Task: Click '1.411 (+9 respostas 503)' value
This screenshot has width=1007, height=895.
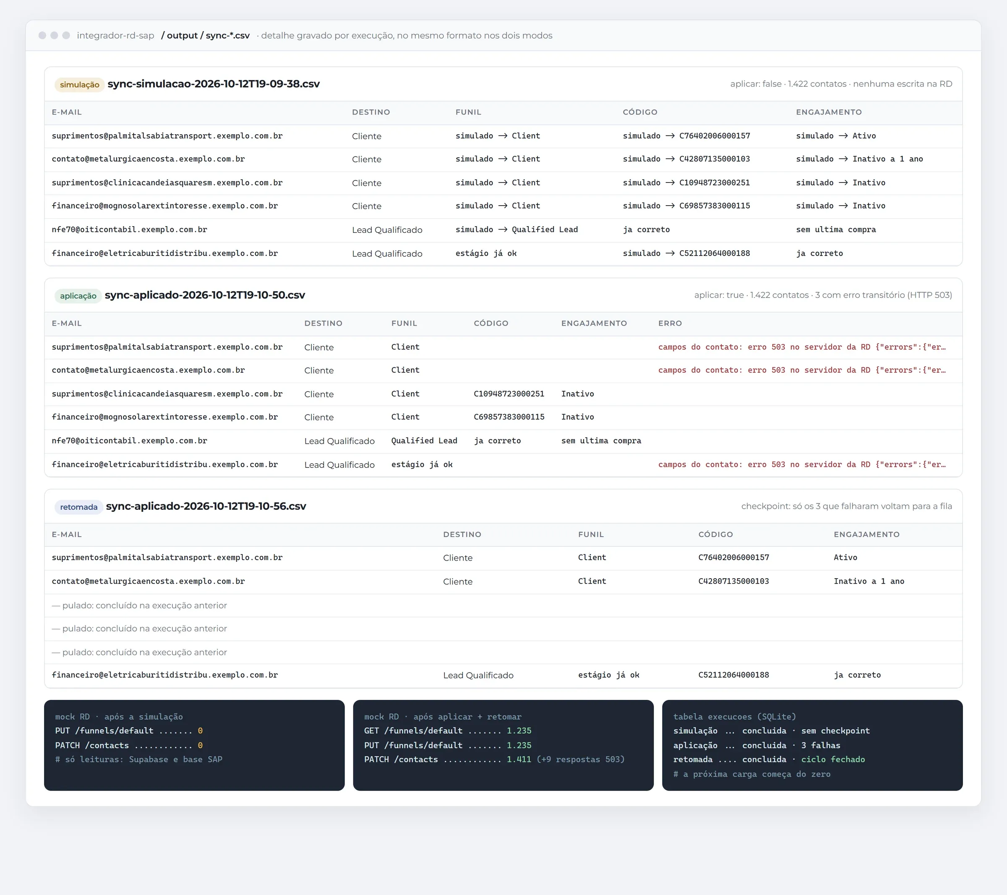Action: pos(566,759)
